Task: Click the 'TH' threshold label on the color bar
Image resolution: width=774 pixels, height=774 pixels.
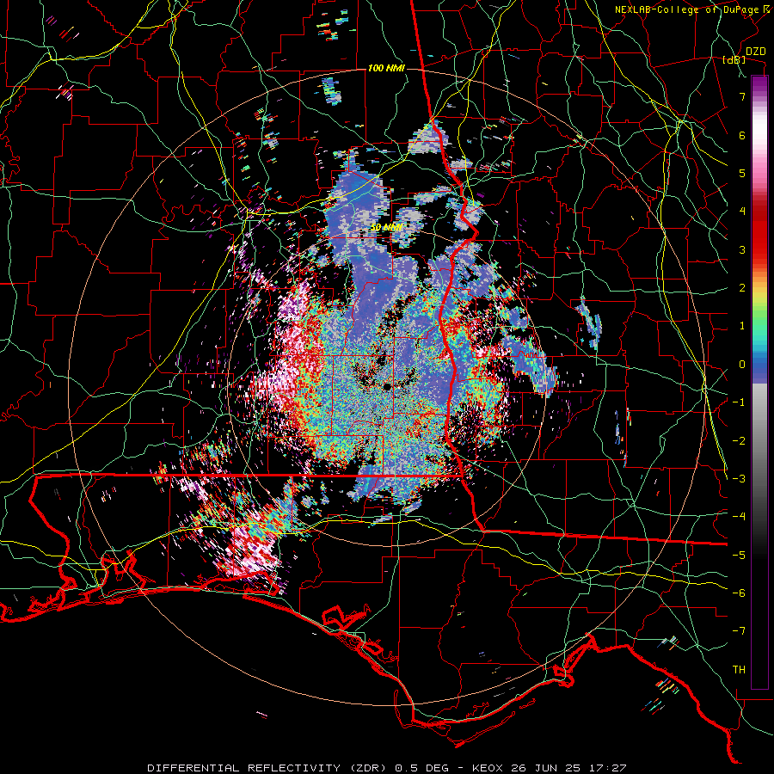Action: click(739, 669)
